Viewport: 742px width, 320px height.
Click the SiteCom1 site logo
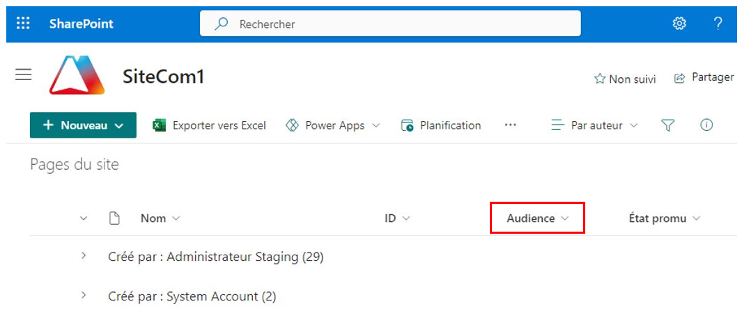[x=77, y=74]
